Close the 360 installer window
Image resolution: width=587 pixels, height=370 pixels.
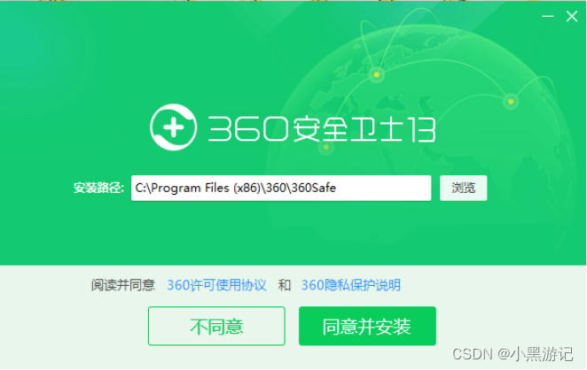point(572,16)
